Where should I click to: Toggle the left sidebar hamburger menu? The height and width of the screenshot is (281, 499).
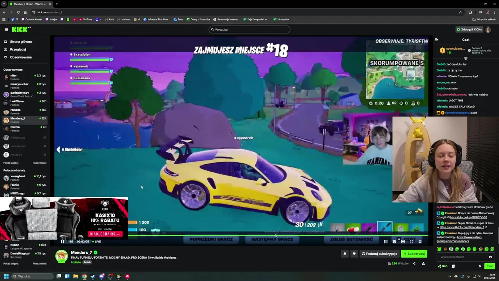point(6,29)
